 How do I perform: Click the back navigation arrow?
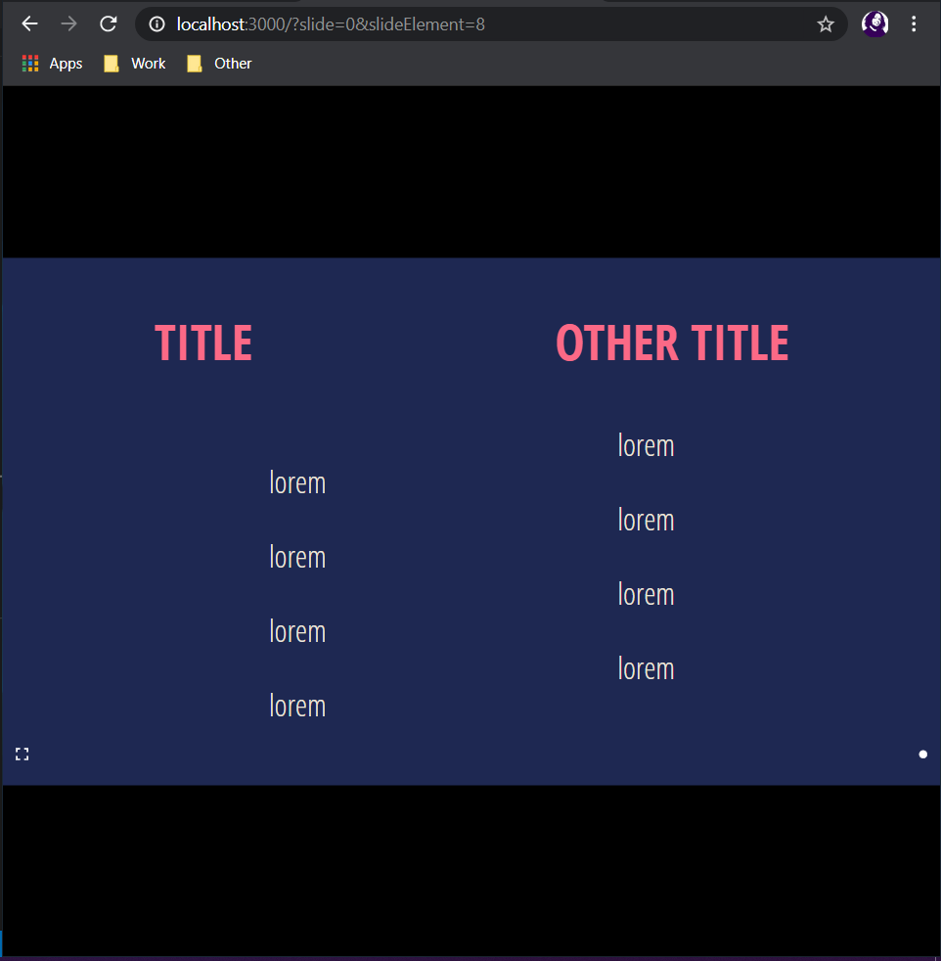[29, 23]
